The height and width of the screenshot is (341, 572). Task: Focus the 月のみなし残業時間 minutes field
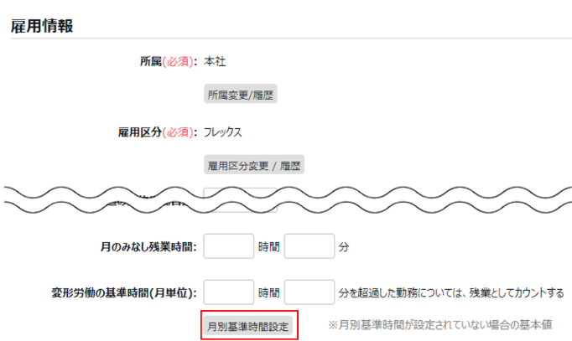309,247
